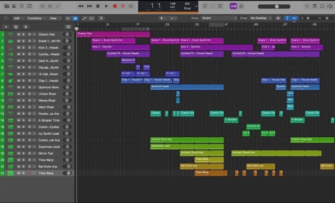Start playback with the Play button
The width and height of the screenshot is (335, 203).
106,6
